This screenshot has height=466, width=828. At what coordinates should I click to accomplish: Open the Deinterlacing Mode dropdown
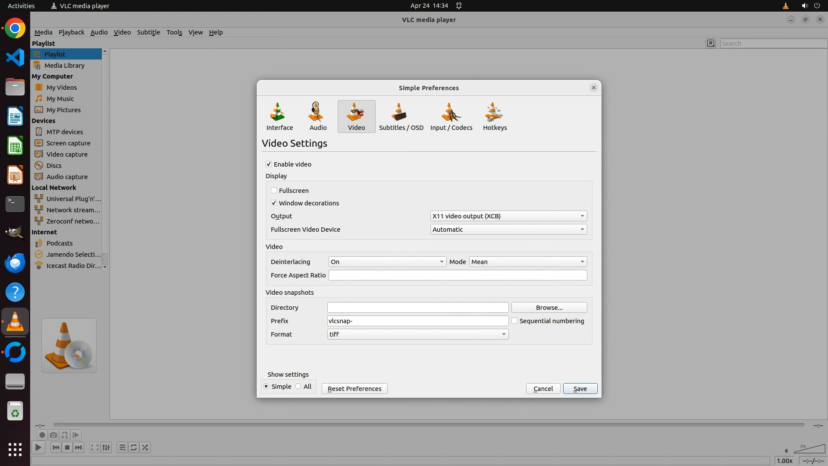pyautogui.click(x=528, y=261)
